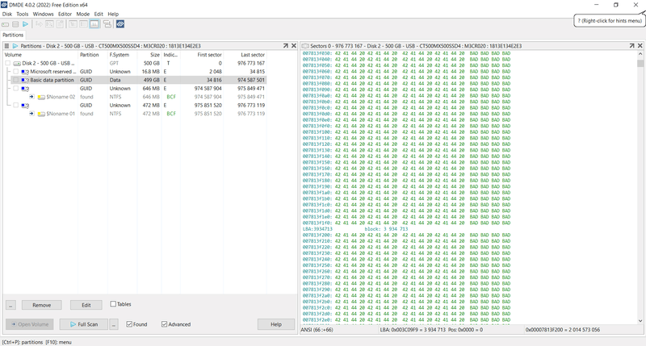The width and height of the screenshot is (646, 346).
Task: Detach the Partitions panel with the arrow icon
Action: (x=286, y=46)
